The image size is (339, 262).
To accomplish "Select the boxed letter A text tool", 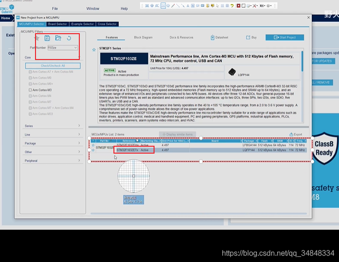I will coord(193,6).
